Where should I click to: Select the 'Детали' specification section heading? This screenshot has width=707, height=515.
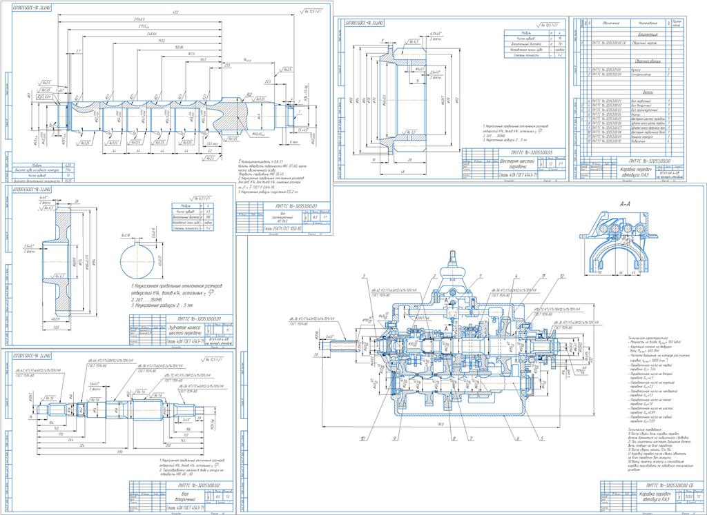point(646,92)
